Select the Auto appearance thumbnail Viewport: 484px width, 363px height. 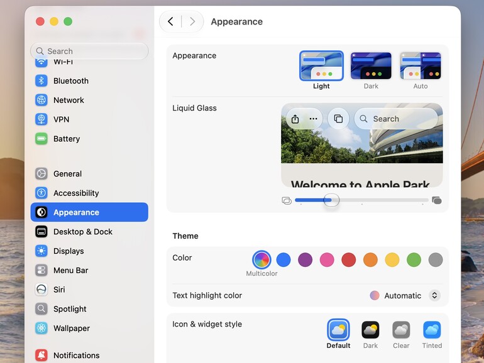pyautogui.click(x=421, y=66)
